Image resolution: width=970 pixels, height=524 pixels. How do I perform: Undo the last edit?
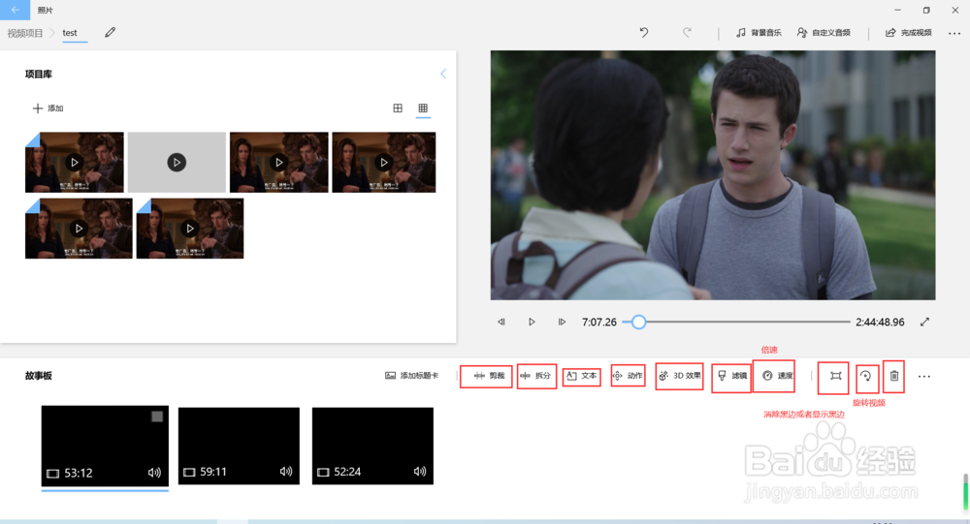644,33
